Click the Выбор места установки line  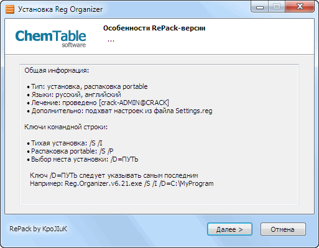(x=83, y=159)
